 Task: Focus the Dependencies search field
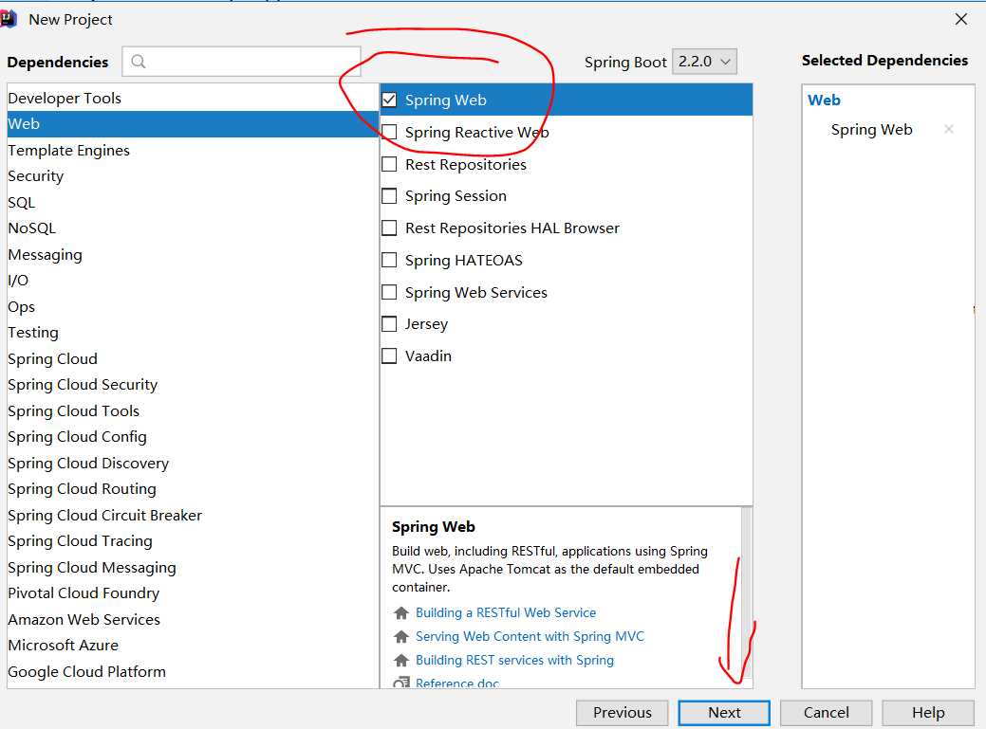[241, 62]
